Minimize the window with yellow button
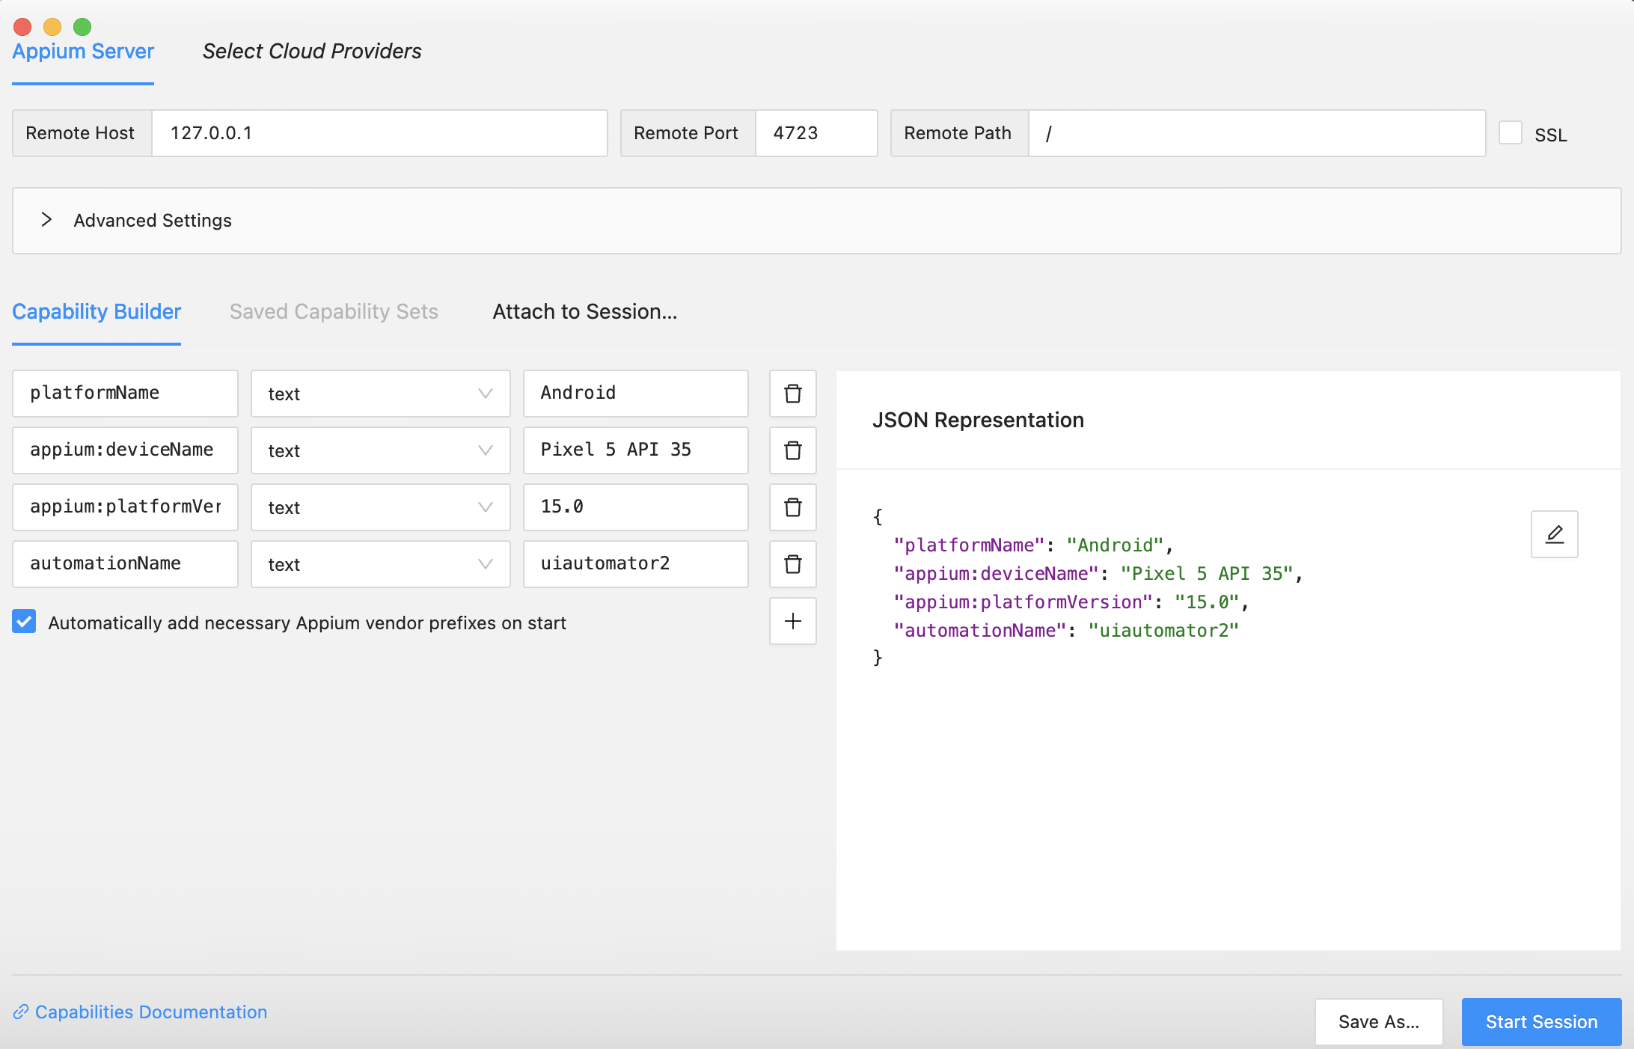 point(52,27)
